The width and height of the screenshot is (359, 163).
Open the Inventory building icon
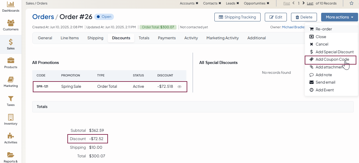10,117
